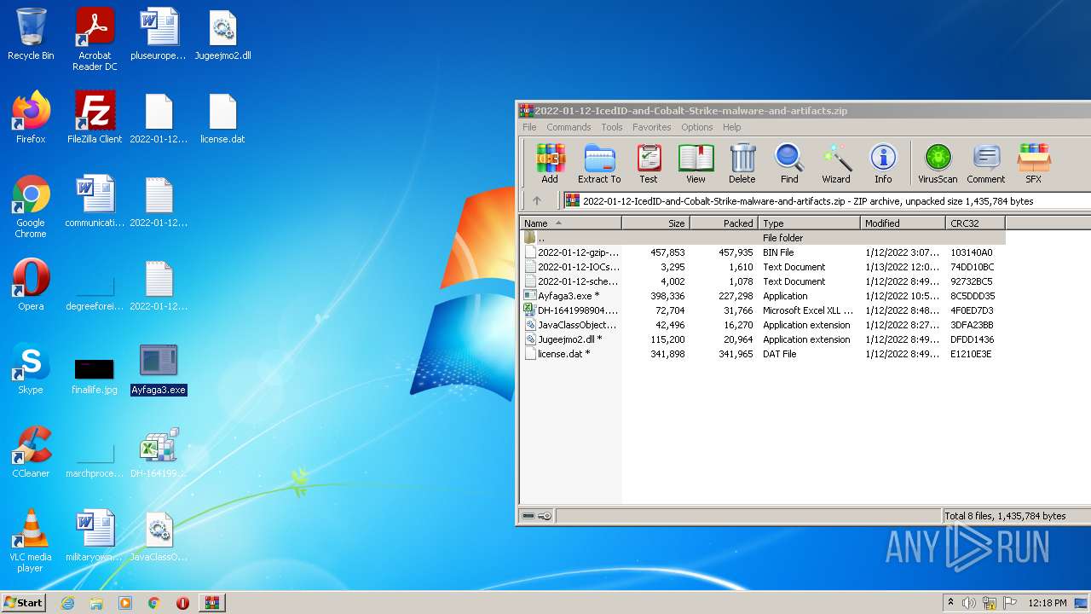Select Ayfaga3.exe icon on desktop
The height and width of the screenshot is (614, 1091).
[159, 368]
